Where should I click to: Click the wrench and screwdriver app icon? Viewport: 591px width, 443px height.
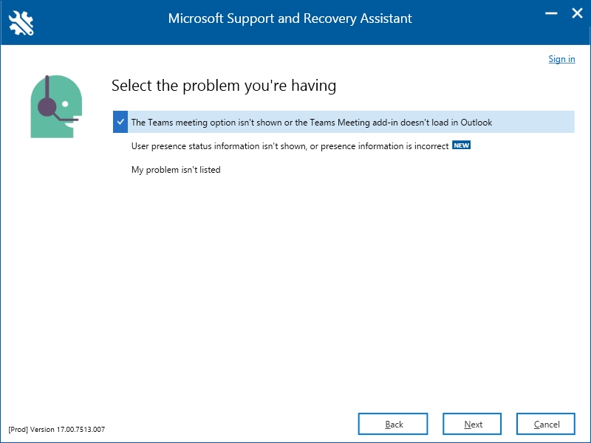(x=23, y=23)
